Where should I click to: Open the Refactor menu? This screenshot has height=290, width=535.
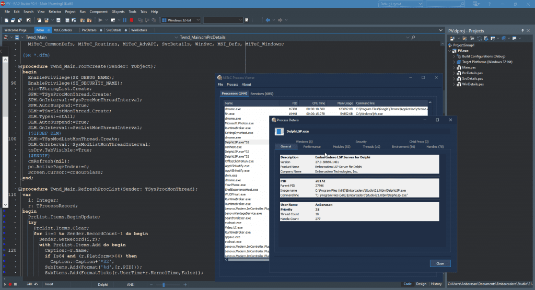click(x=54, y=11)
